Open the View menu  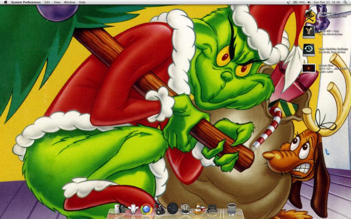pos(57,2)
